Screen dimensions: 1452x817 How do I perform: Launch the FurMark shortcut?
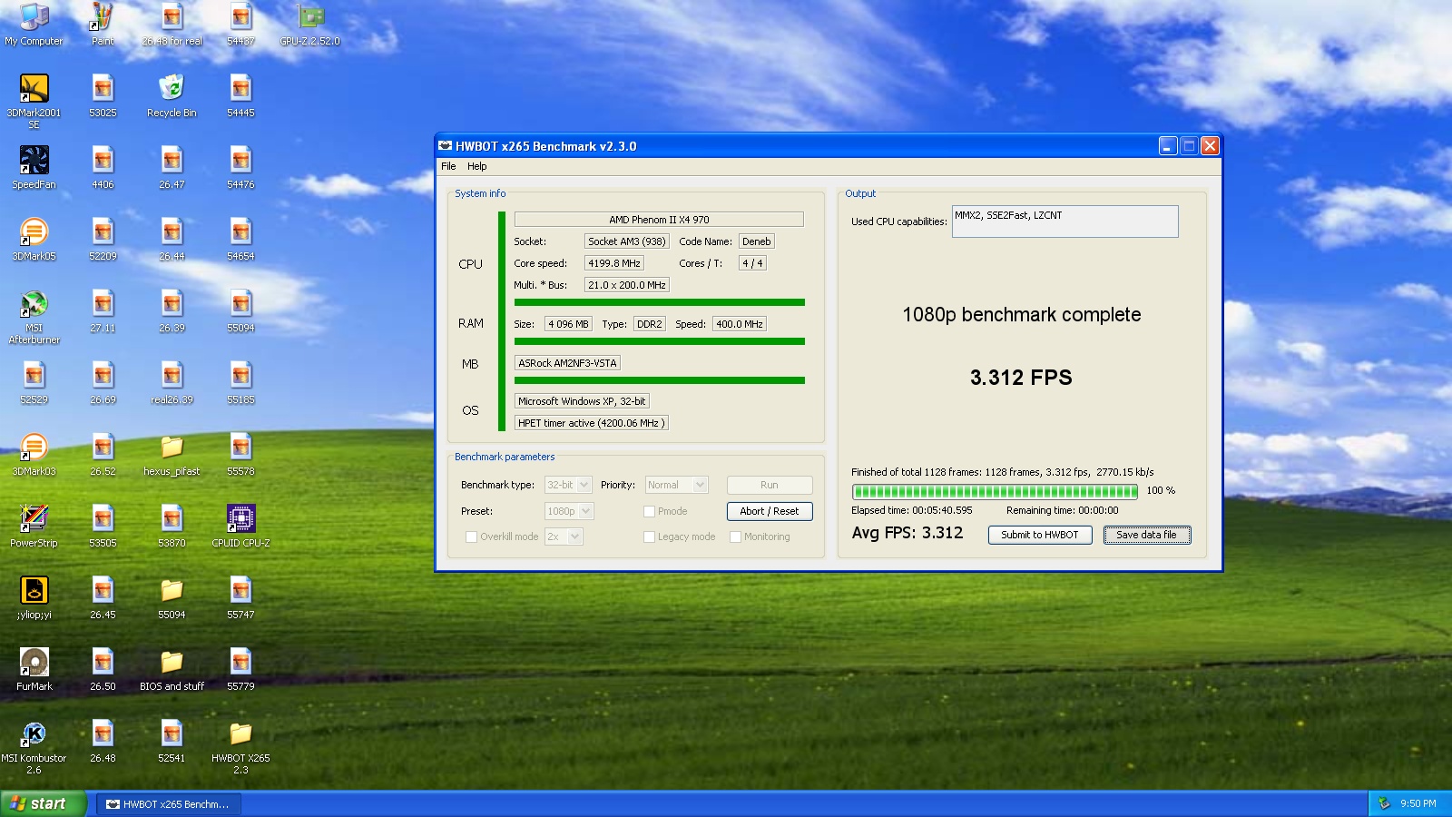click(34, 669)
